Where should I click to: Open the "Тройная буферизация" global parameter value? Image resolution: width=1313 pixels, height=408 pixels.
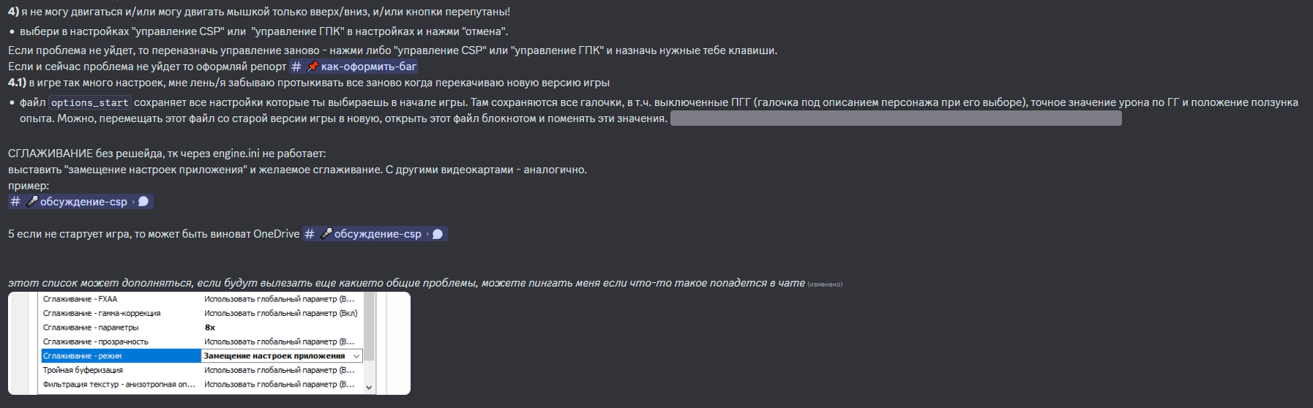[280, 370]
